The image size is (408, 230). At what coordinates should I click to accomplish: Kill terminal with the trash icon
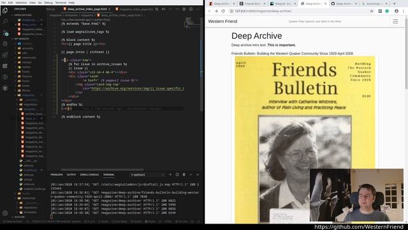click(x=184, y=174)
